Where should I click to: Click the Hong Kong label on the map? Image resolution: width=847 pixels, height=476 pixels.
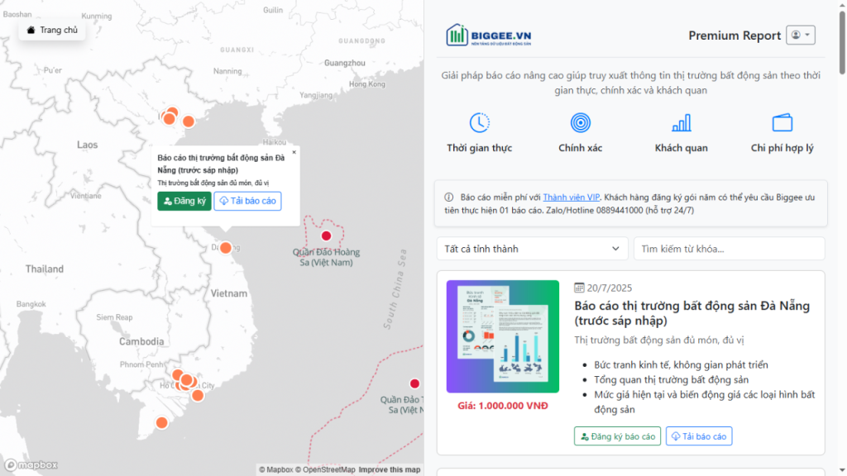[367, 84]
